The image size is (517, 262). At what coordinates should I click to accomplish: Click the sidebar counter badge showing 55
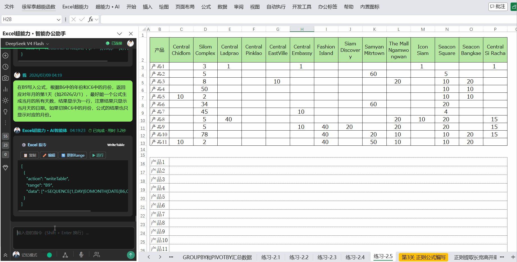5,136
